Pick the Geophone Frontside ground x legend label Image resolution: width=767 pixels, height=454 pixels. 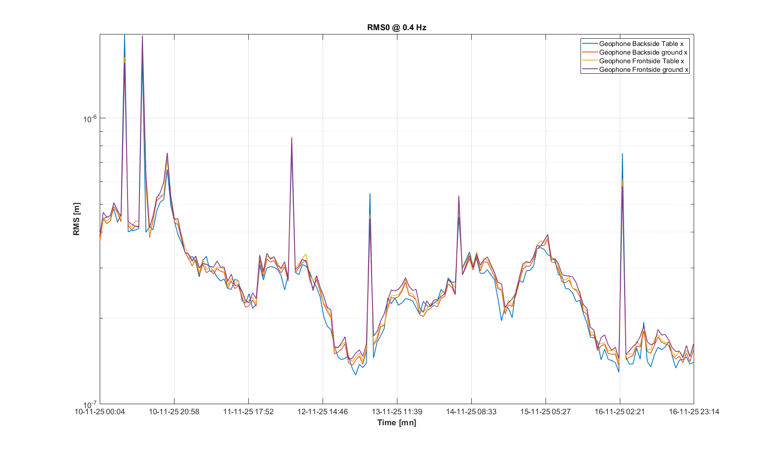pyautogui.click(x=643, y=69)
